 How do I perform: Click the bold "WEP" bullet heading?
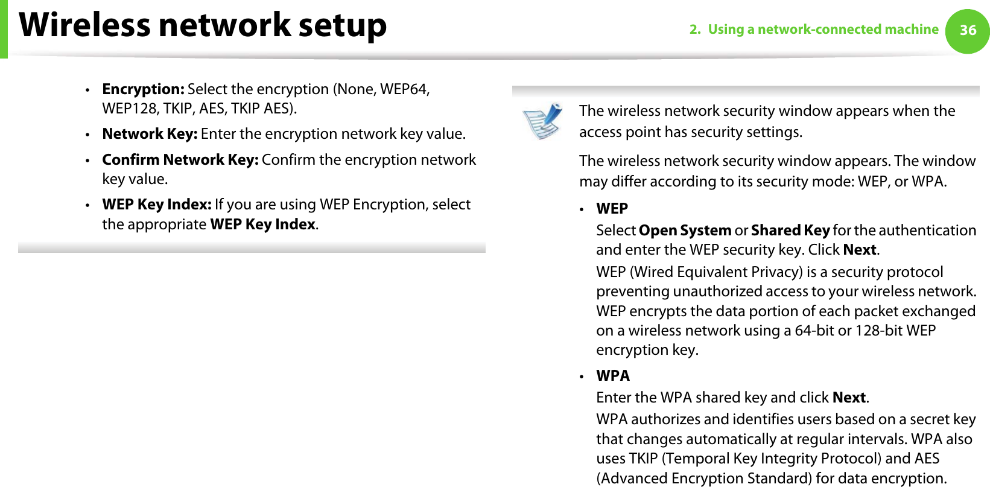coord(612,209)
